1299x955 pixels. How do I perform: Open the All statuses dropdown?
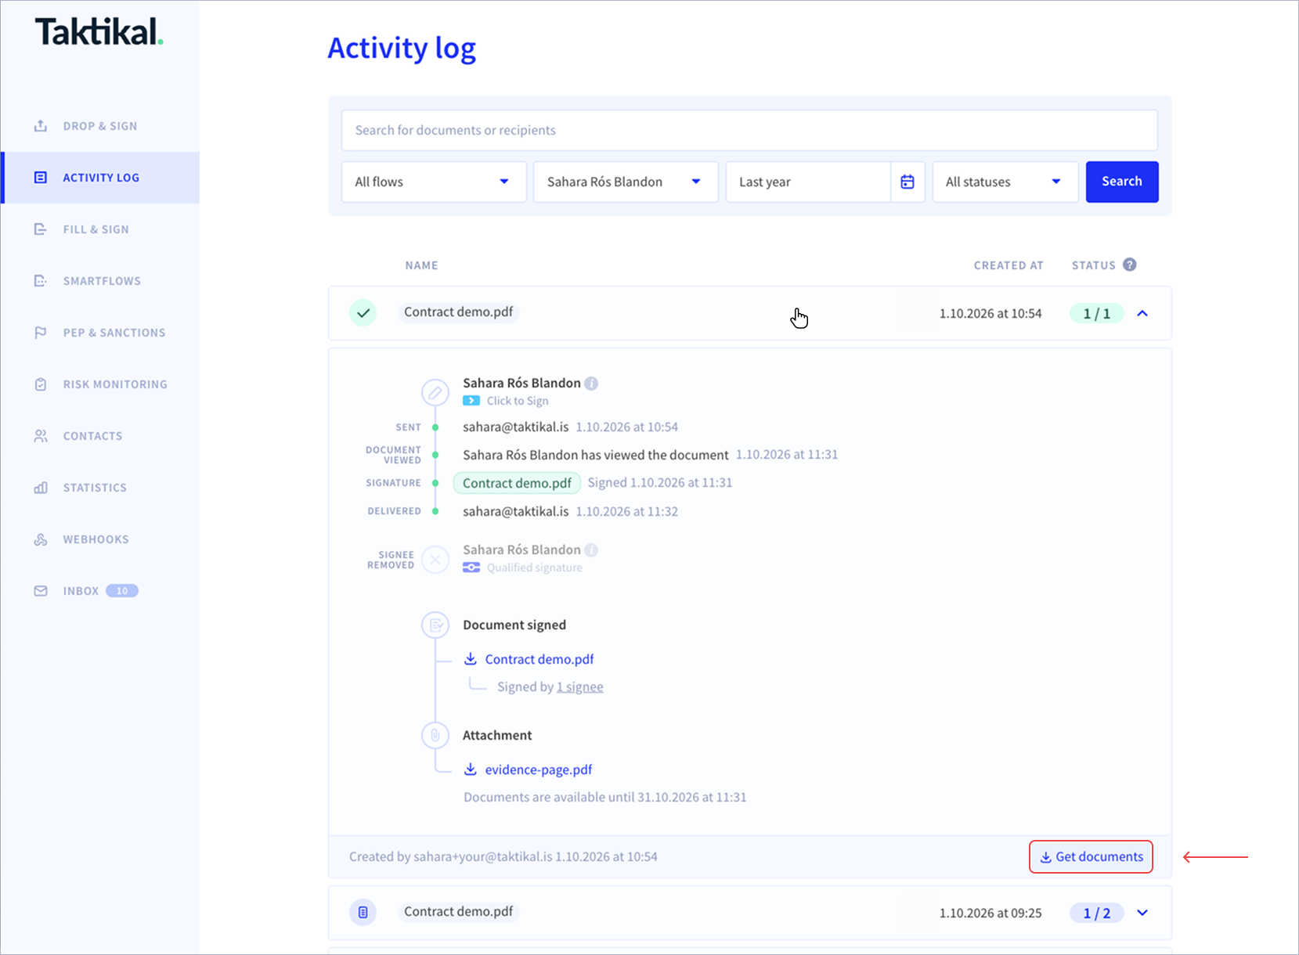1005,182
